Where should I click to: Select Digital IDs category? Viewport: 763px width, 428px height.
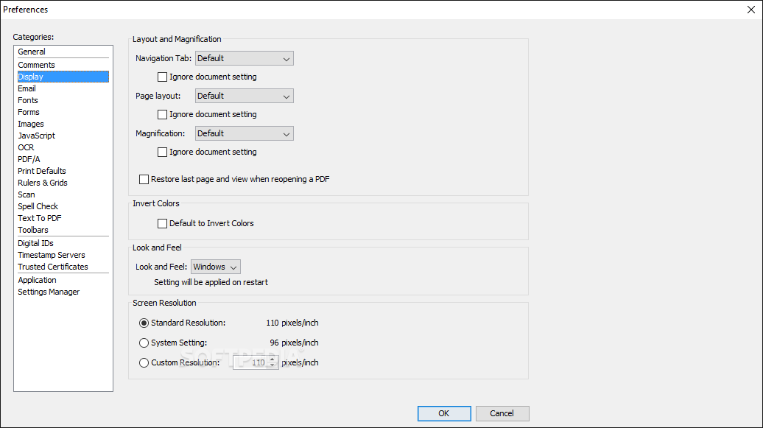point(35,243)
